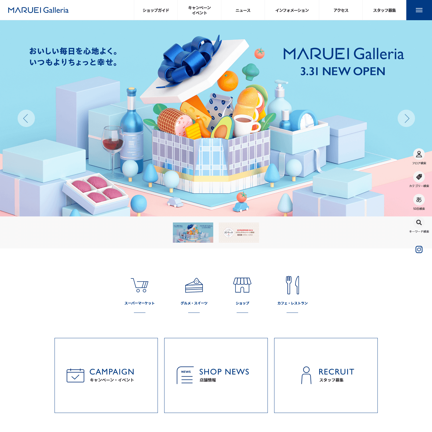Click the storefront shop icon

point(242,285)
